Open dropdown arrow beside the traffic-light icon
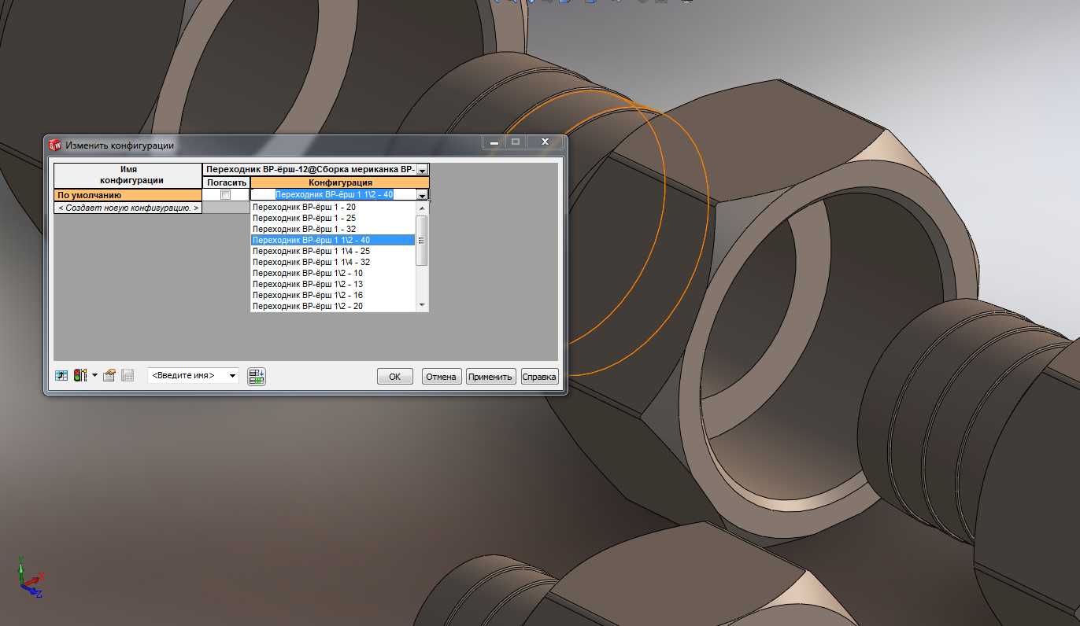1080x626 pixels. pyautogui.click(x=94, y=376)
